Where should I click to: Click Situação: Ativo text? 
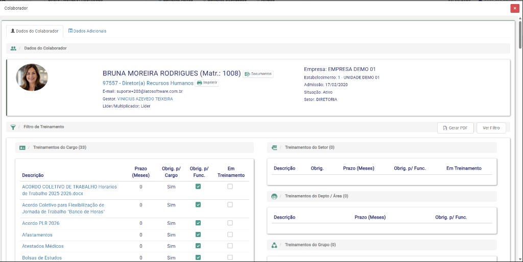pyautogui.click(x=318, y=92)
